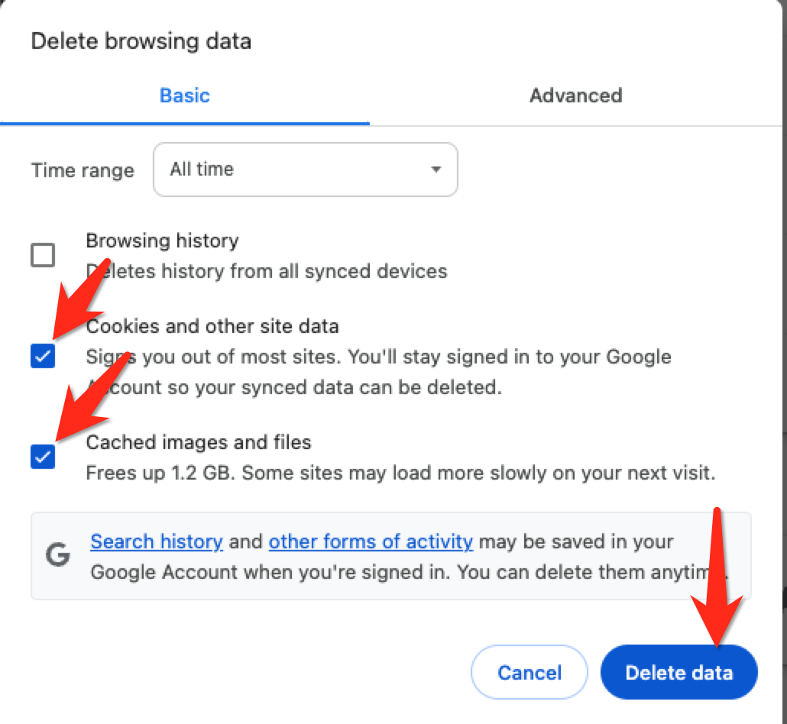Click the checkmark in the Cookies checkbox
The image size is (787, 724).
click(43, 356)
